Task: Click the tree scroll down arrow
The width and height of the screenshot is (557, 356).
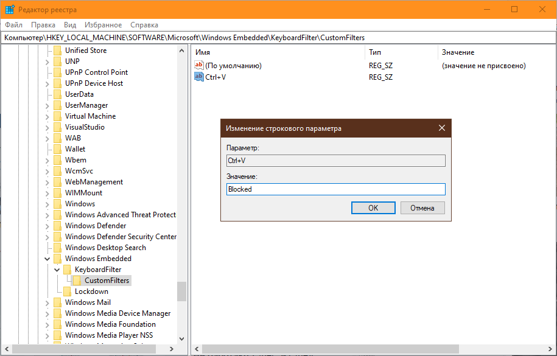Action: [181, 338]
